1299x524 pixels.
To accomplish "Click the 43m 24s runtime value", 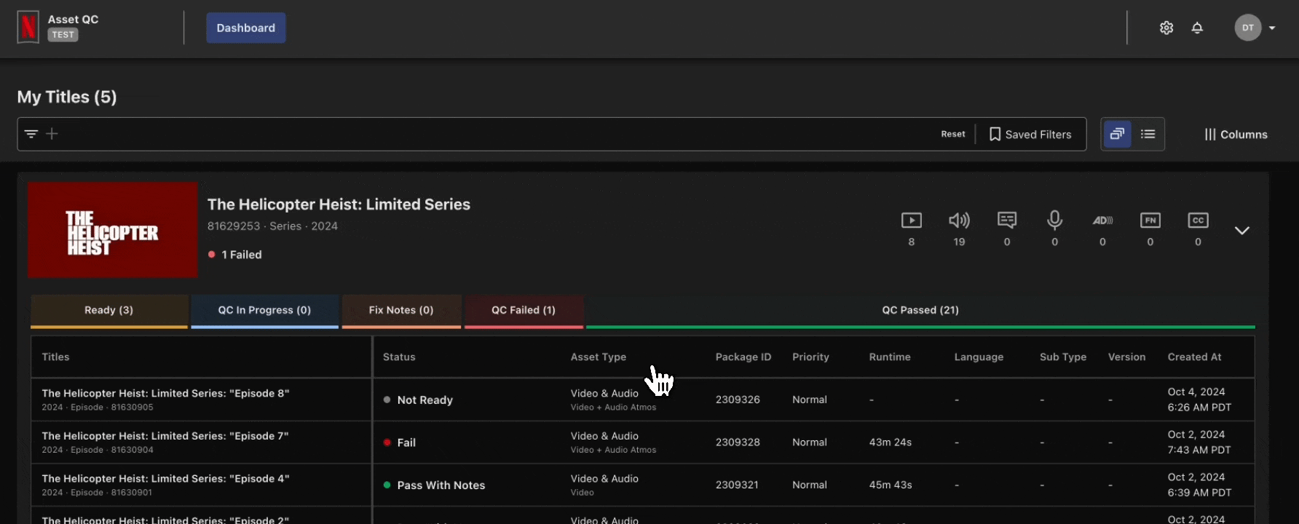I will [891, 442].
